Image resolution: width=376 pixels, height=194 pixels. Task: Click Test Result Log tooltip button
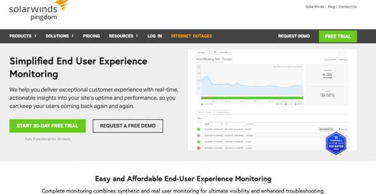(326, 129)
